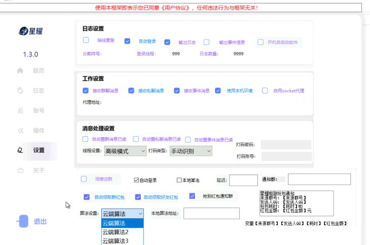The width and height of the screenshot is (370, 245).
Task: Open the 日志 log icon
Action: point(20,91)
